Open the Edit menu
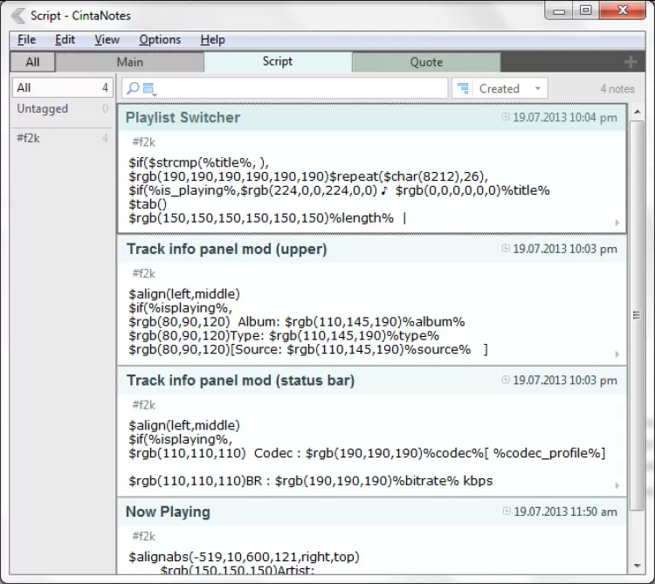The image size is (655, 584). click(65, 39)
